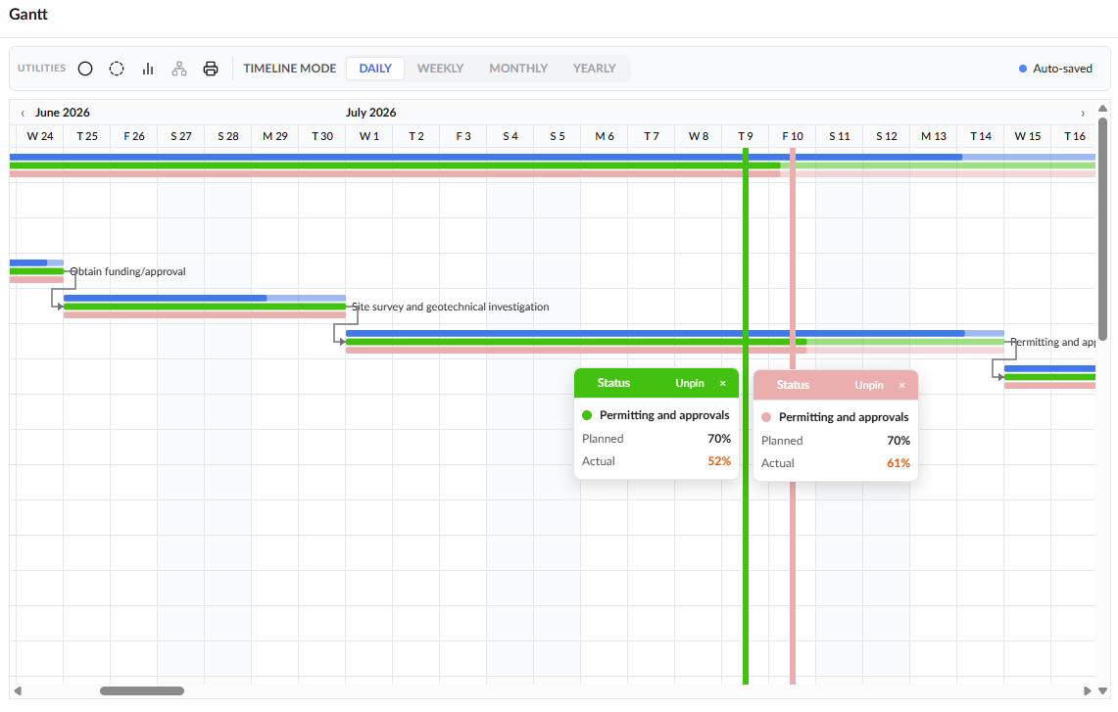Click the vertical scrollbar up arrow
Screen dimensions: 1118x712
pos(1103,109)
